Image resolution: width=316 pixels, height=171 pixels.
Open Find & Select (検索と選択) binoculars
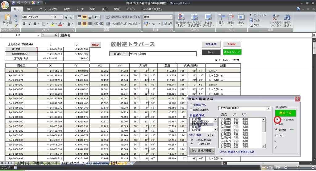(287, 20)
